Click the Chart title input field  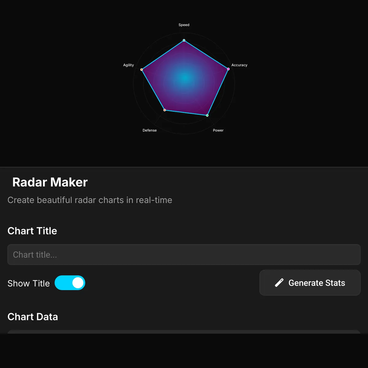pos(184,255)
